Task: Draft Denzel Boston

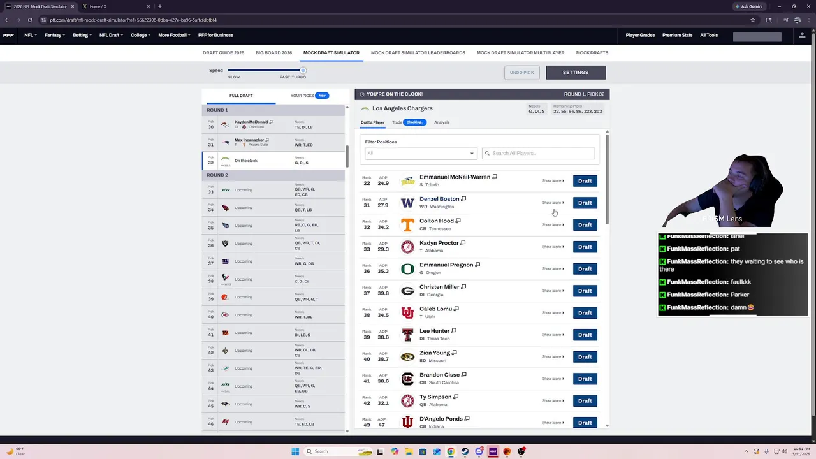Action: [x=585, y=203]
